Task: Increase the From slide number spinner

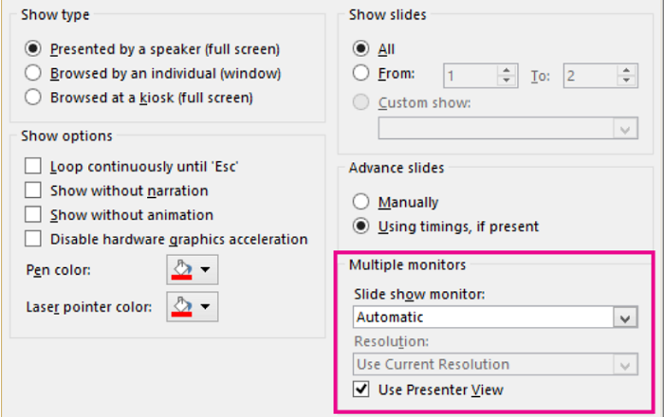Action: click(507, 70)
